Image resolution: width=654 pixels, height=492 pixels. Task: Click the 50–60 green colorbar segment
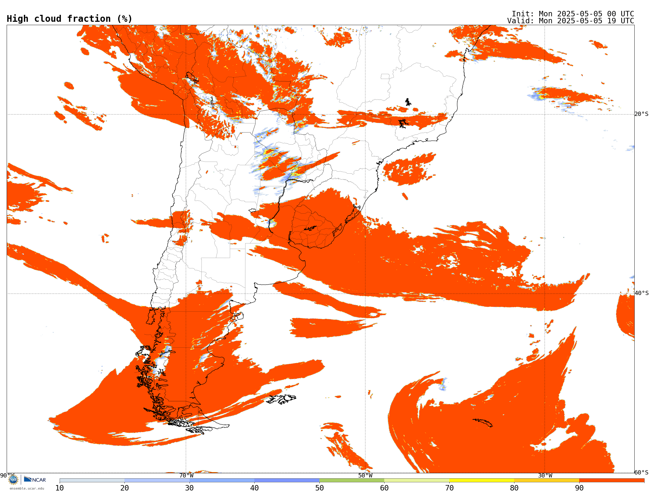[x=352, y=481]
